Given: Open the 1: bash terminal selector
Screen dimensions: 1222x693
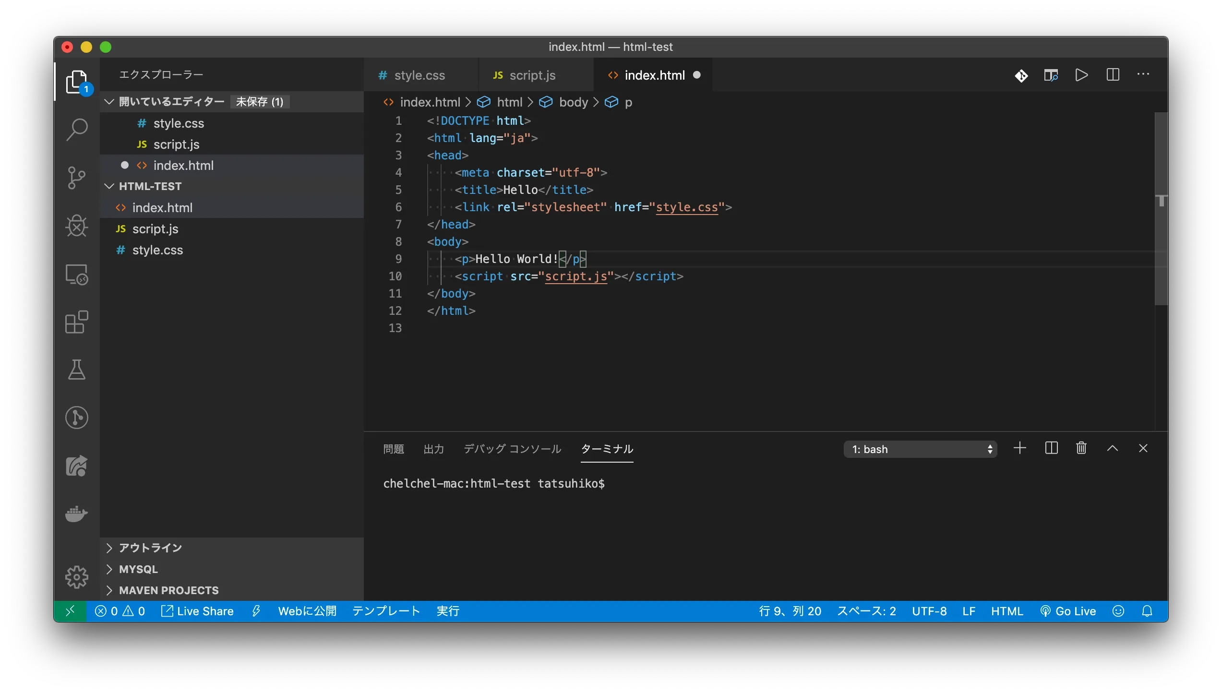Looking at the screenshot, I should [919, 449].
